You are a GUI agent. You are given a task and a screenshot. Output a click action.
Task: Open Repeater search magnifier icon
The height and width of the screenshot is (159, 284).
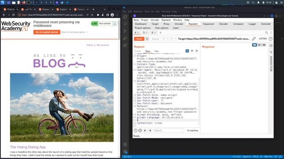[x=266, y=33]
